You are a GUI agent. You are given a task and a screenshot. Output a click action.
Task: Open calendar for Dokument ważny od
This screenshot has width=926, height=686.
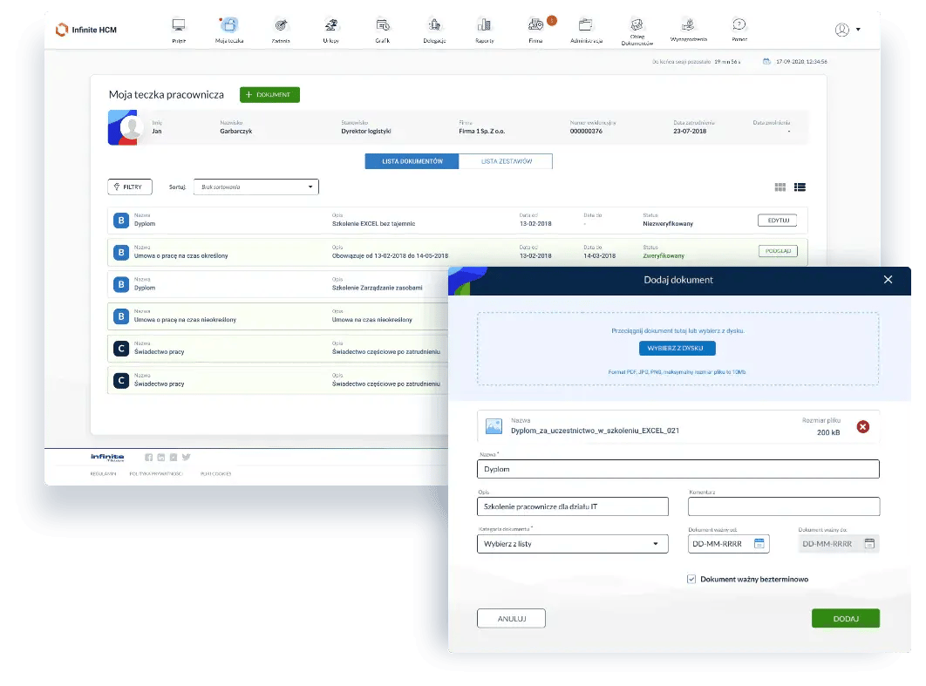click(759, 543)
